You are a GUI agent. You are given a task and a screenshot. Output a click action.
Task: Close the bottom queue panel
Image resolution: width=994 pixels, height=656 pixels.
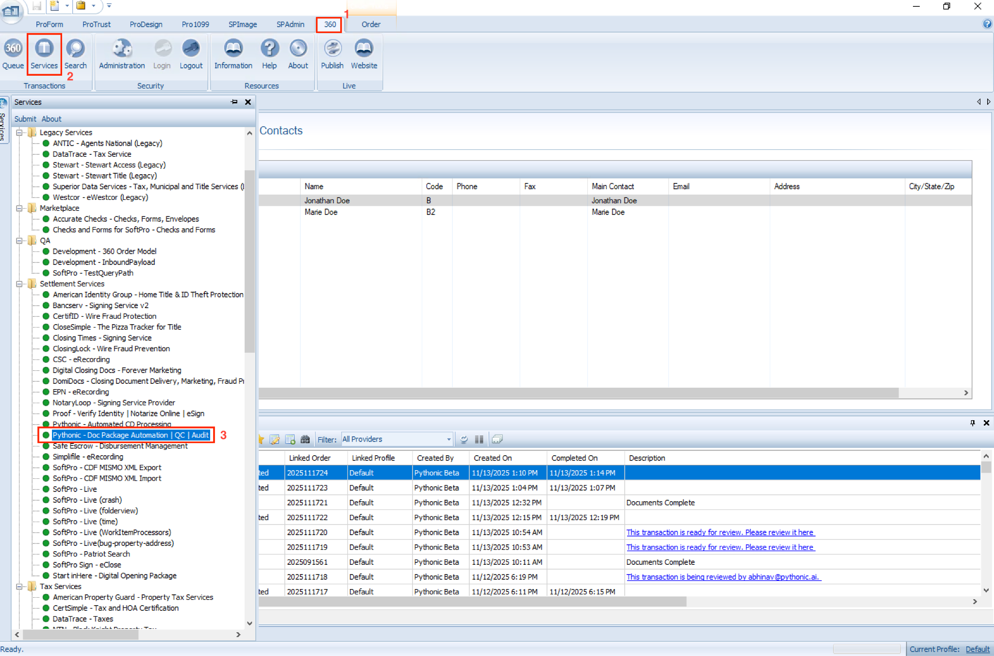(986, 423)
